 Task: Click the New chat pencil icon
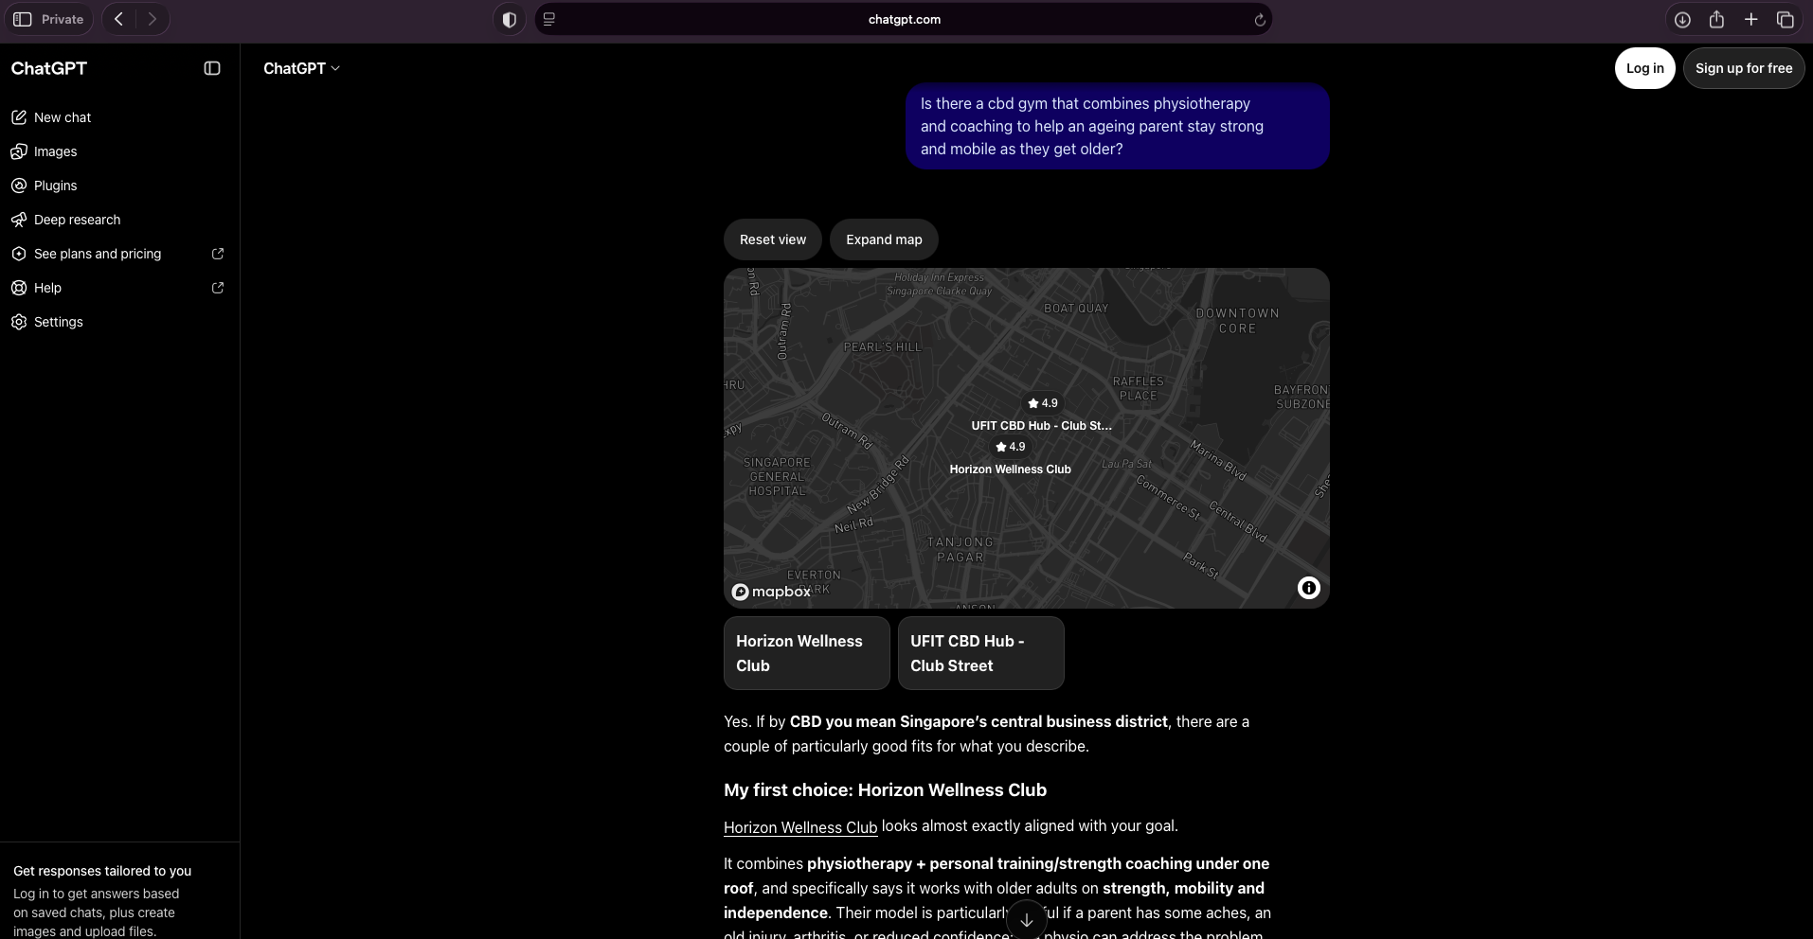(19, 117)
